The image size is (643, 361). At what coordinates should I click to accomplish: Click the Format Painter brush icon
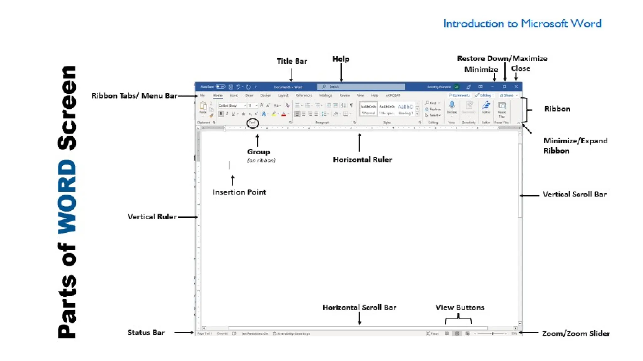click(x=211, y=116)
